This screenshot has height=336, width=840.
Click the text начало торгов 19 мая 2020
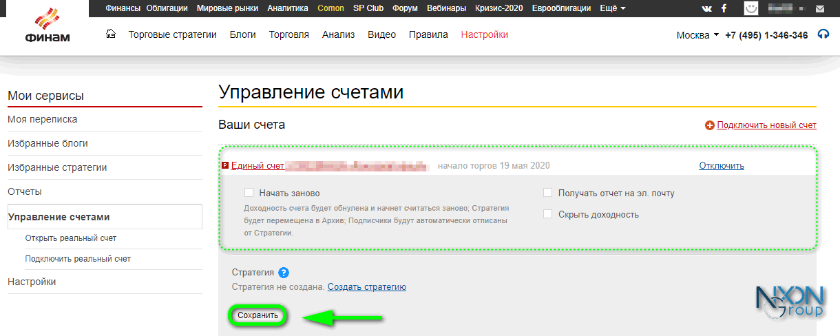tap(494, 166)
